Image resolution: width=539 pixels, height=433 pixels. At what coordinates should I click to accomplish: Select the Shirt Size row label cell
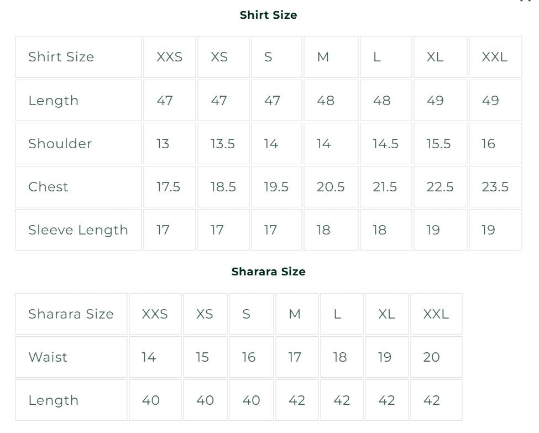[79, 57]
